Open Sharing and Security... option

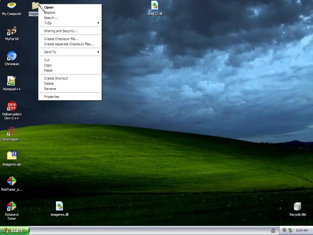[70, 31]
